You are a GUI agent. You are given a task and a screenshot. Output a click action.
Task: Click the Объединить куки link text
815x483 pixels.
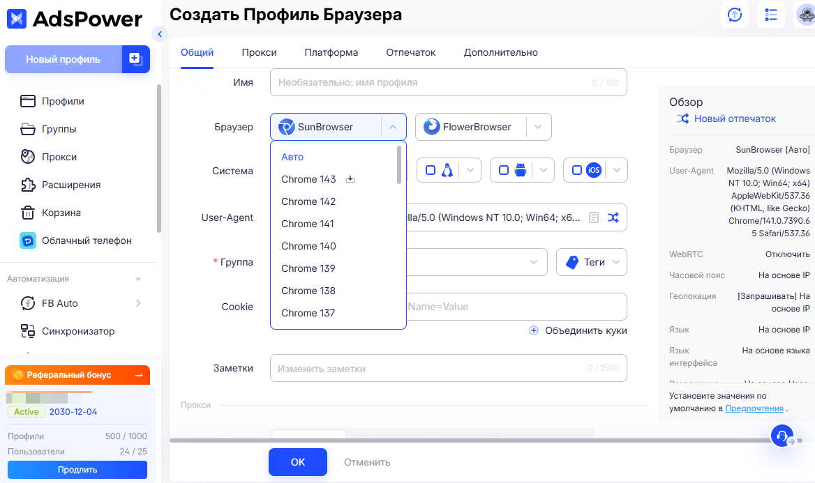[x=586, y=330]
